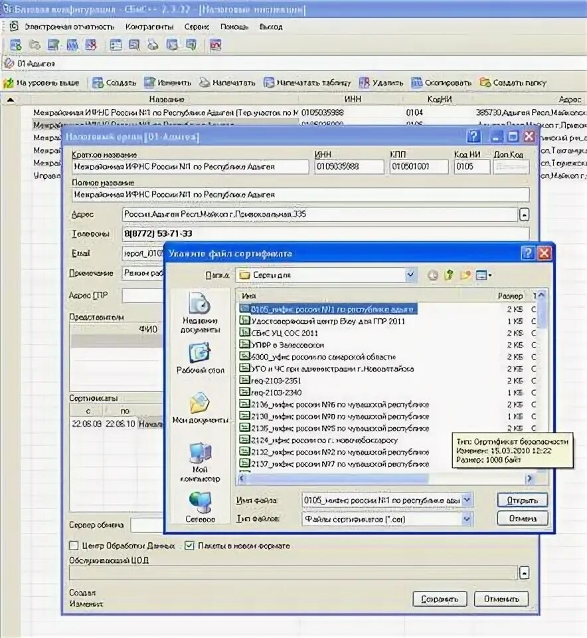Click the Напечатать toolbar button
This screenshot has height=638, width=587.
227,83
